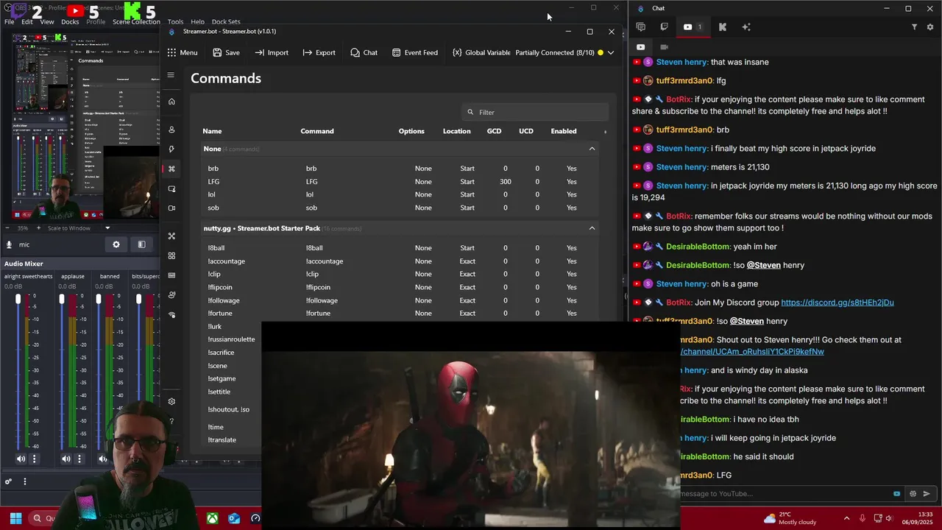Open the BotRix Discord invite link
Screen dimensions: 942x530
click(x=837, y=303)
